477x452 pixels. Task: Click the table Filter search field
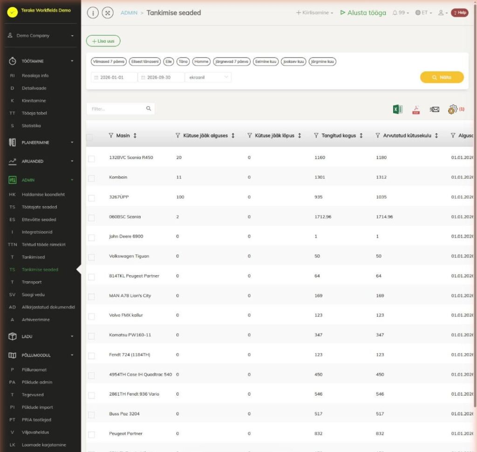point(121,108)
